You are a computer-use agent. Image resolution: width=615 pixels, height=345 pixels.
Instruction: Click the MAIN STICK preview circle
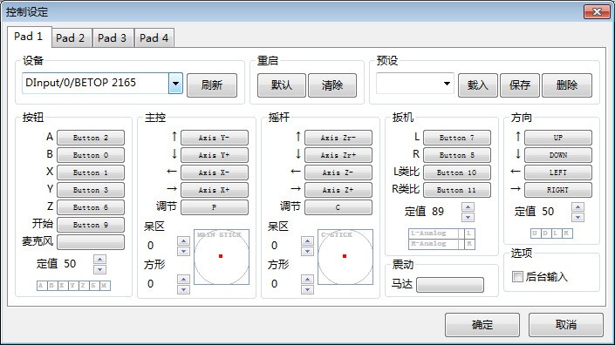tap(222, 257)
